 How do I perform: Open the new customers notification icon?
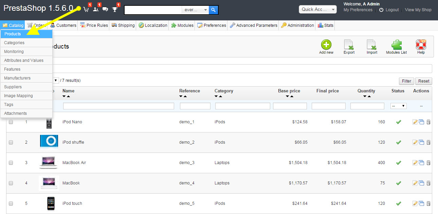pos(96,9)
